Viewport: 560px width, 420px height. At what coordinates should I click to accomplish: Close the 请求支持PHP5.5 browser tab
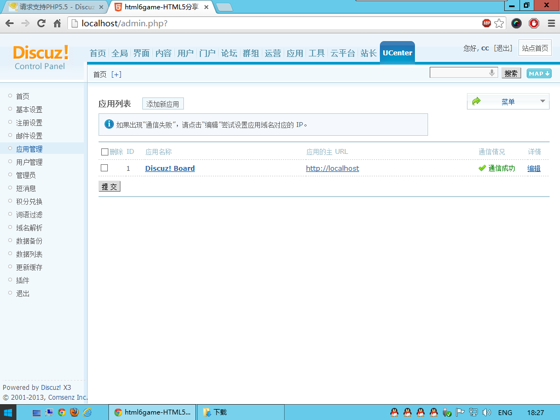click(101, 7)
